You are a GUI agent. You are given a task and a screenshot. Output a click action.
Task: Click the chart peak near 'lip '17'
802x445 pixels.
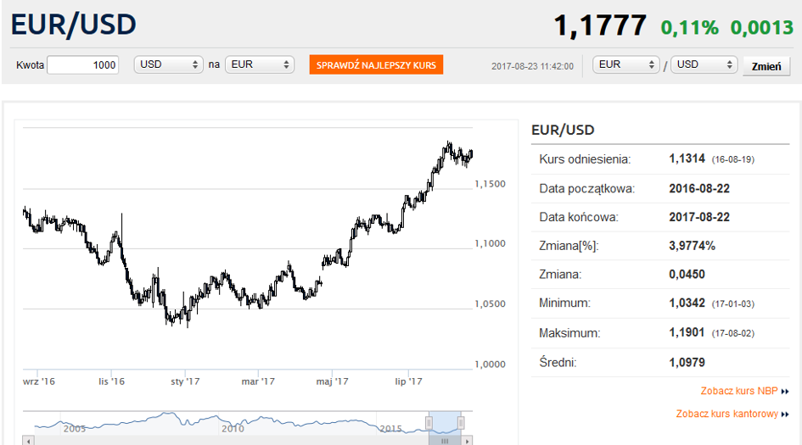[448, 147]
